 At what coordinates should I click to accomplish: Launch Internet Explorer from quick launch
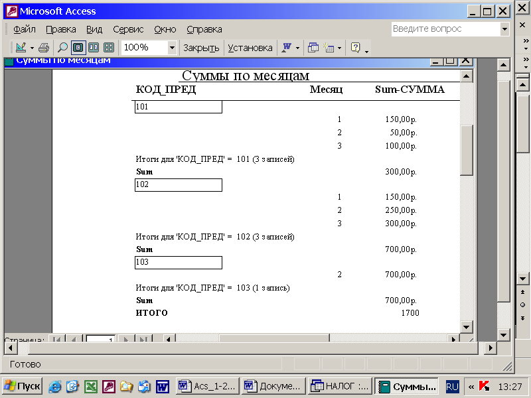click(x=55, y=386)
